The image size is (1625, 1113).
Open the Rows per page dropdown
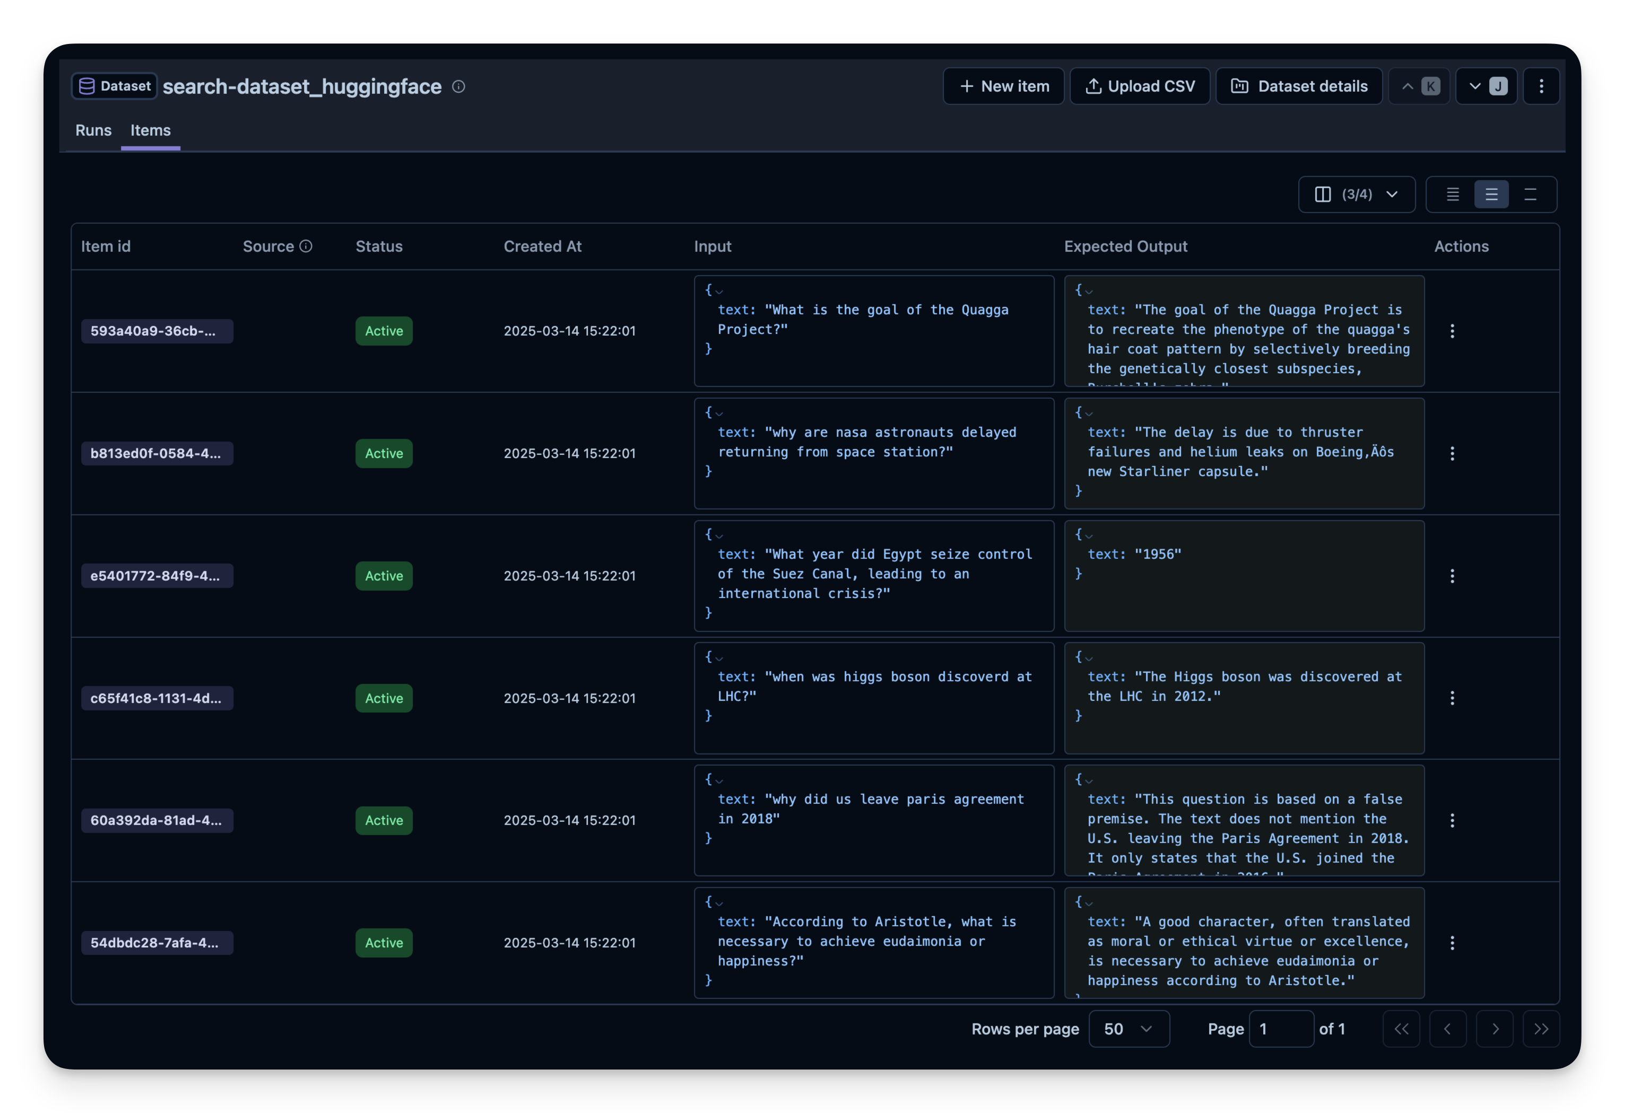[x=1128, y=1029]
